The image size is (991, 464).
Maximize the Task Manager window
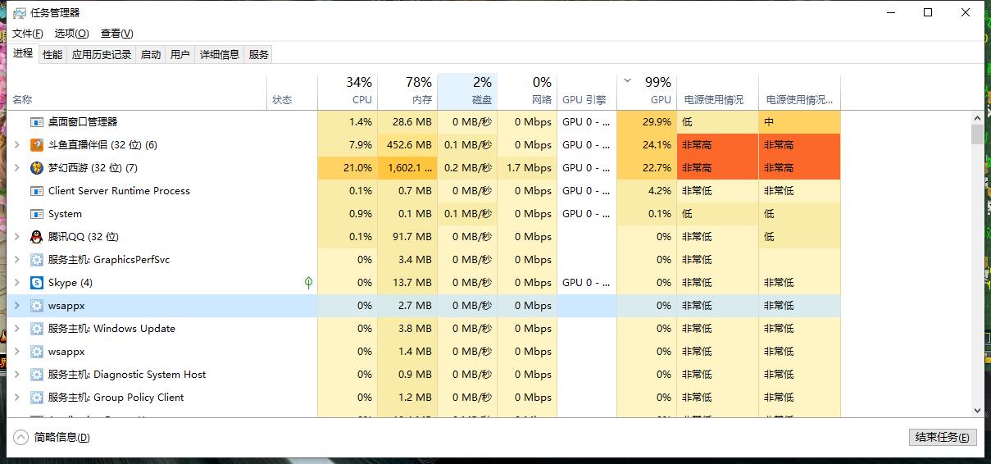pos(928,12)
